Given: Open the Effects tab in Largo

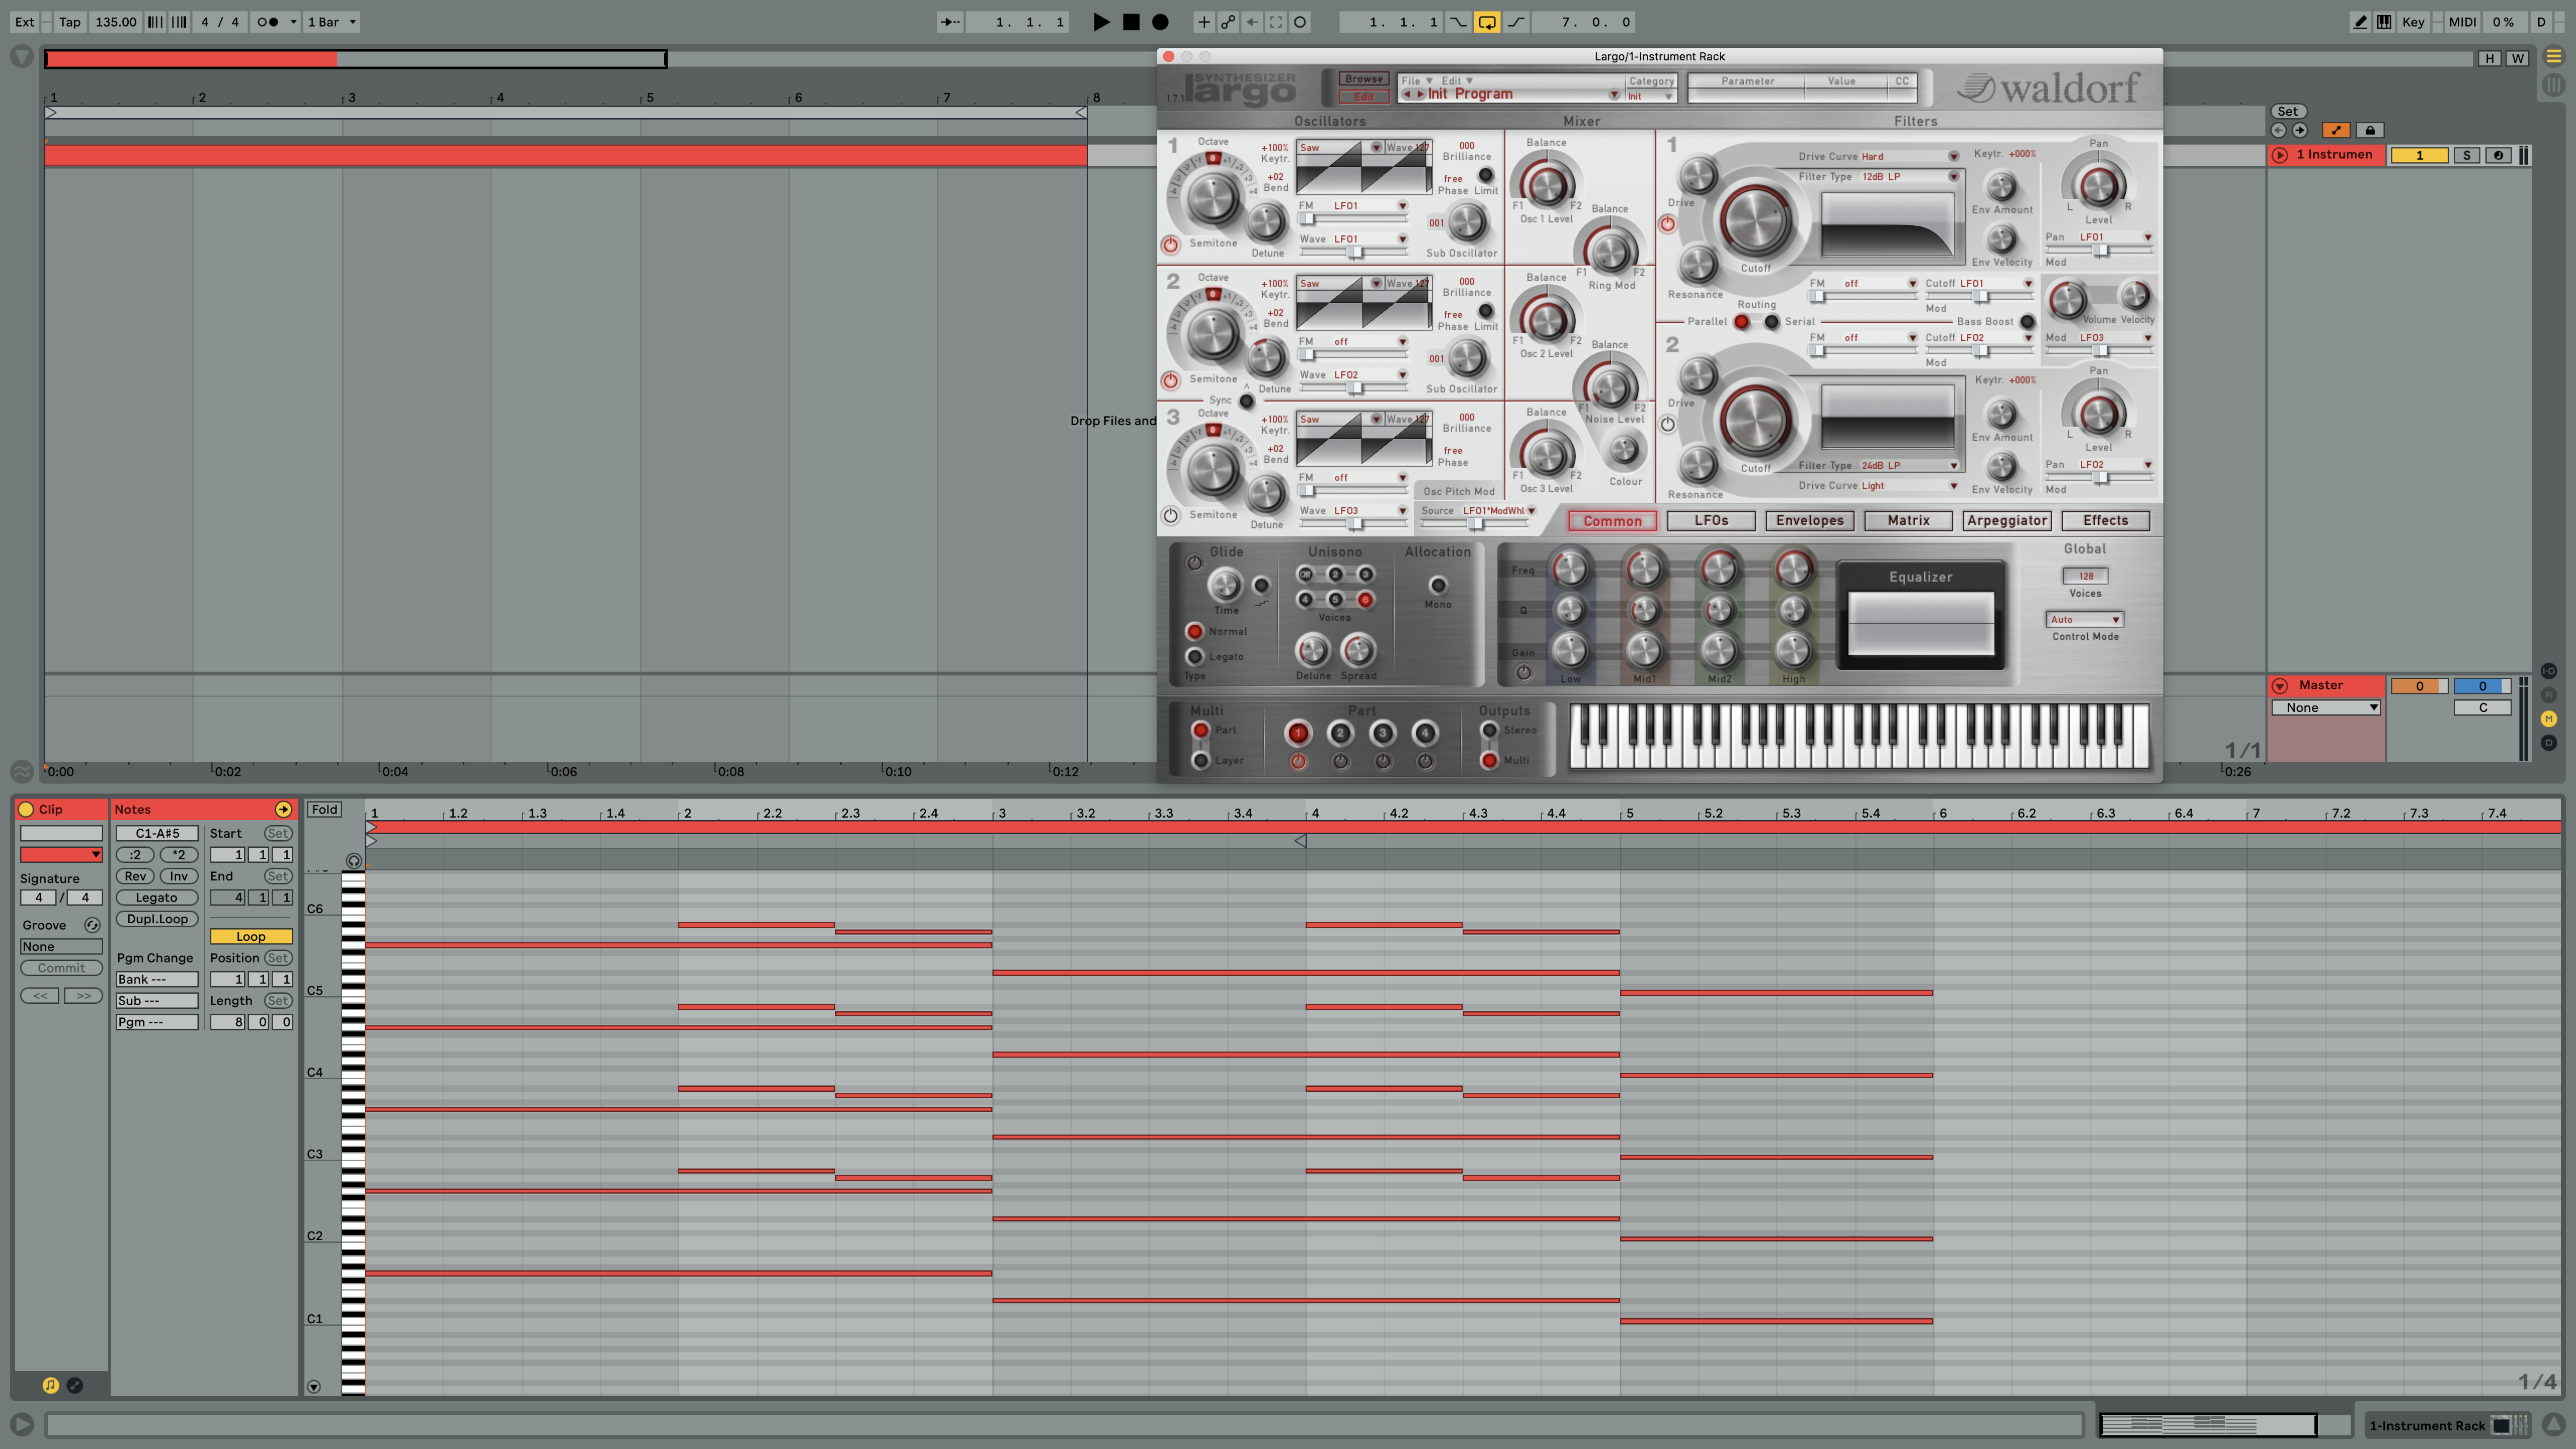Looking at the screenshot, I should click(2105, 521).
